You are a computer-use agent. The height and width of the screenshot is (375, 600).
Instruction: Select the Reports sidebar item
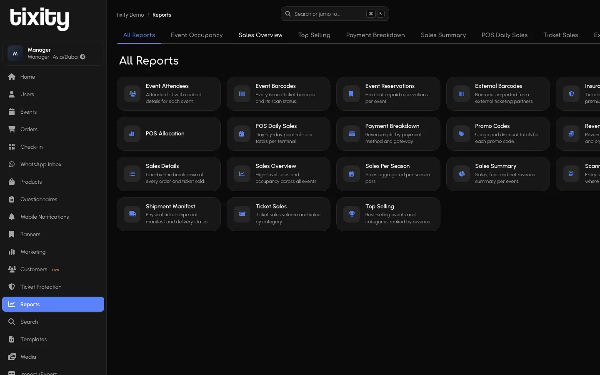point(53,304)
